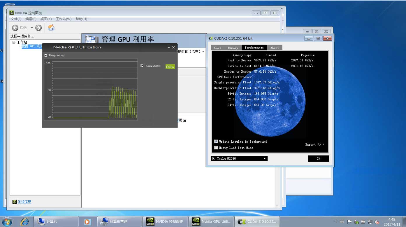406x227 pixels.
Task: Minimize the NVIDIA 控制面板 window
Action: tap(256, 13)
